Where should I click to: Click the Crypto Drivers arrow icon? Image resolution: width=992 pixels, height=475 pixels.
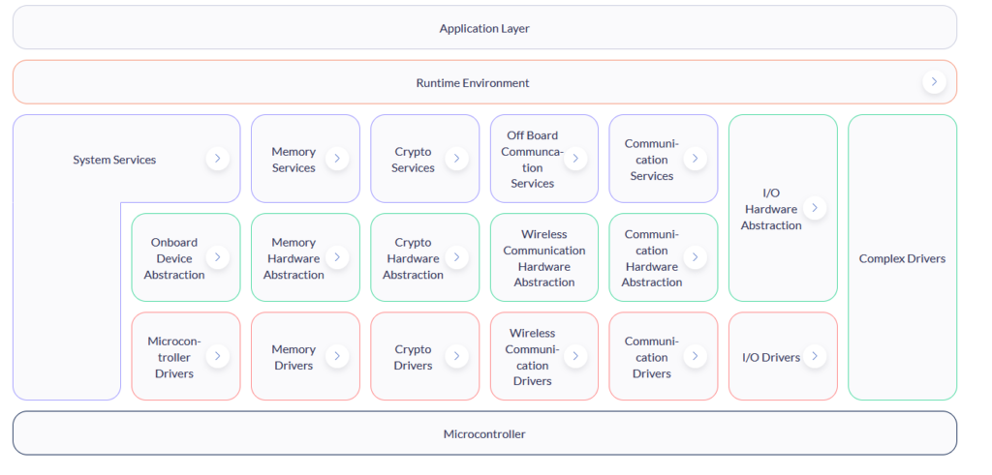tap(456, 356)
